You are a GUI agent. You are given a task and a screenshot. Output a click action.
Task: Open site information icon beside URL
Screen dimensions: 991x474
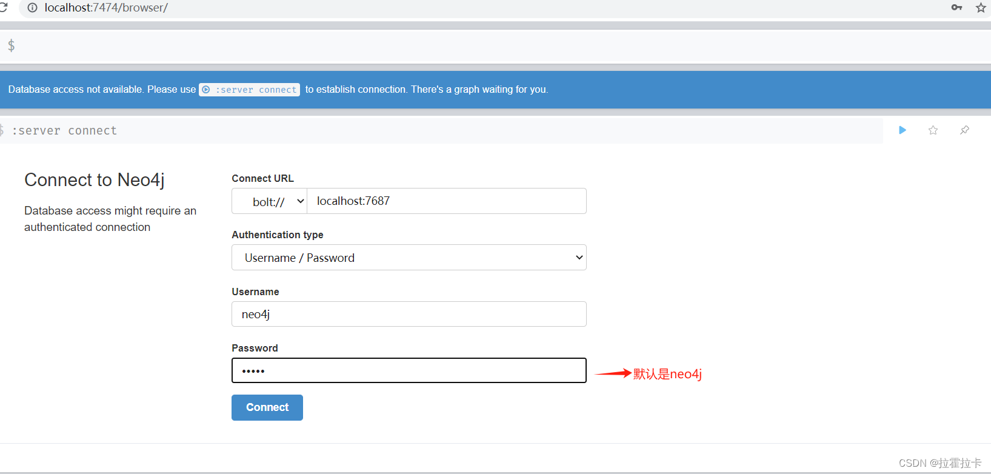pos(33,8)
